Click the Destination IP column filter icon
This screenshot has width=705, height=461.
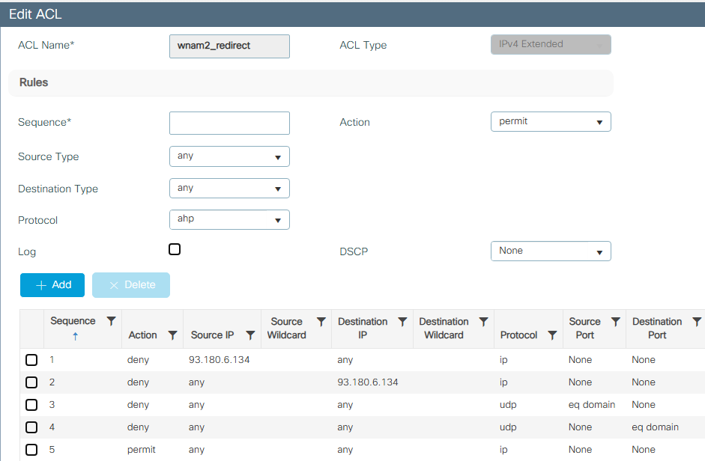click(x=402, y=322)
